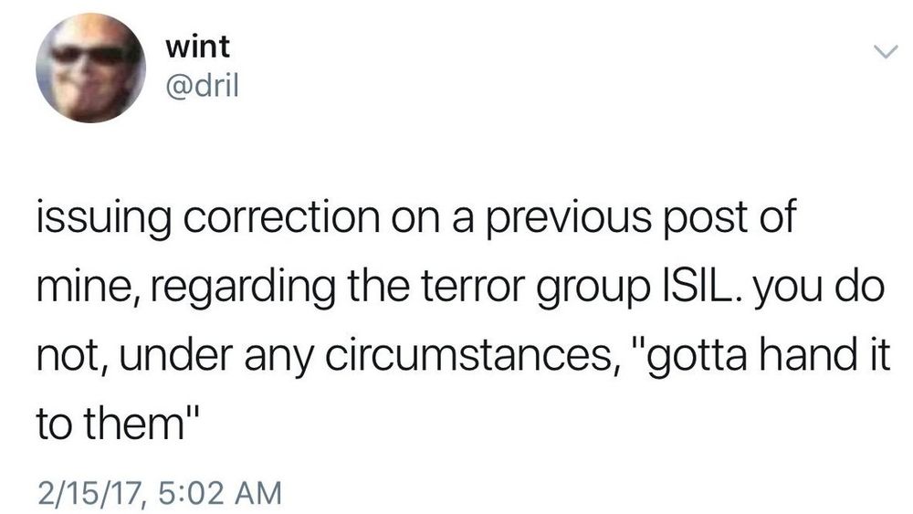The height and width of the screenshot is (514, 913).
Task: Open the wint display name link
Action: [x=199, y=47]
